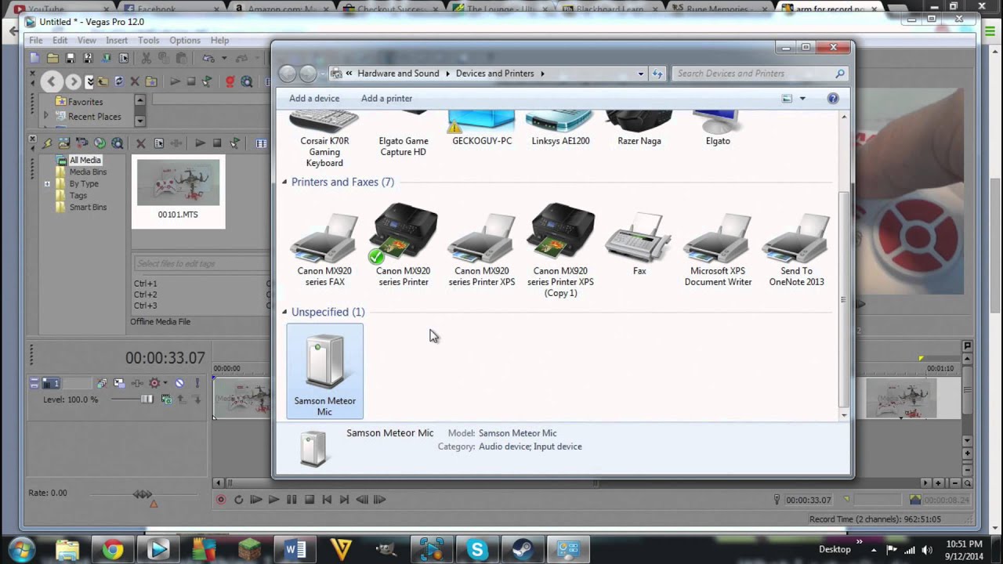
Task: Open the Tools menu in Vegas Pro
Action: (x=149, y=40)
